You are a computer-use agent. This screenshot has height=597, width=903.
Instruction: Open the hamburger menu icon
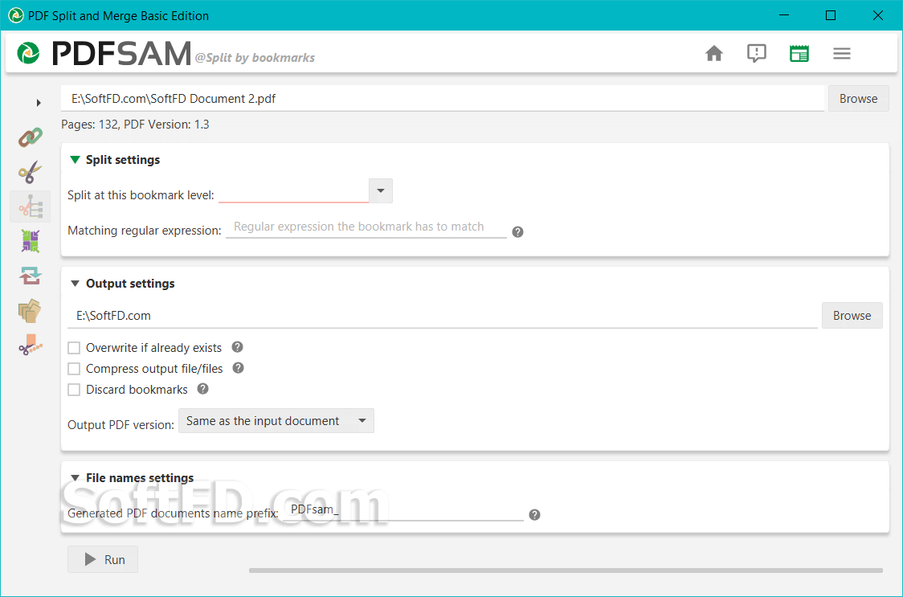coord(841,54)
